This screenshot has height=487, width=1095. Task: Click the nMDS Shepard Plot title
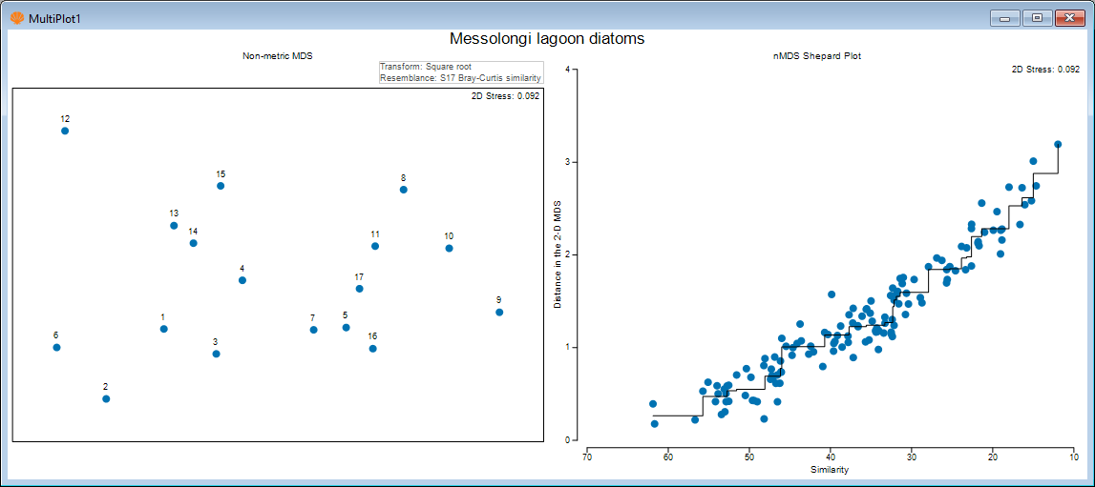pyautogui.click(x=816, y=56)
